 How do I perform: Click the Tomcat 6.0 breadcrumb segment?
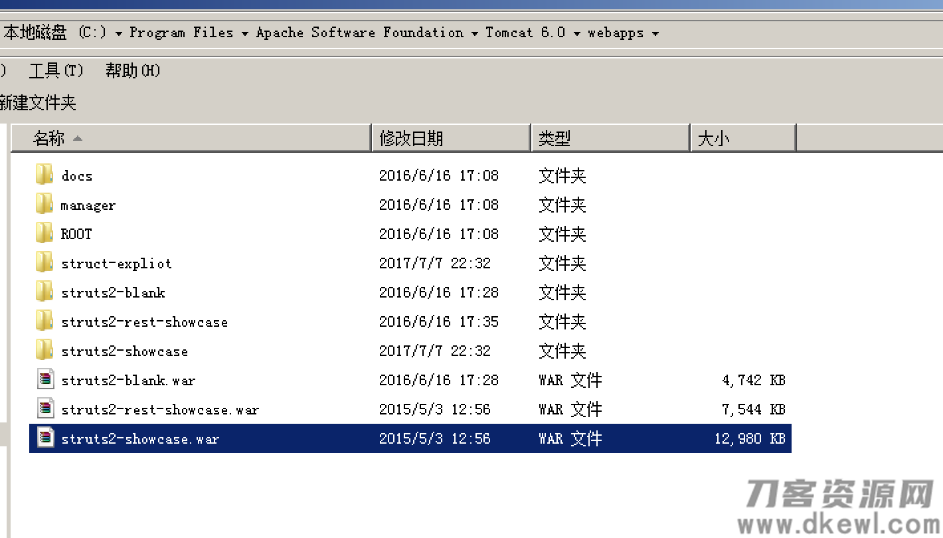click(x=525, y=33)
